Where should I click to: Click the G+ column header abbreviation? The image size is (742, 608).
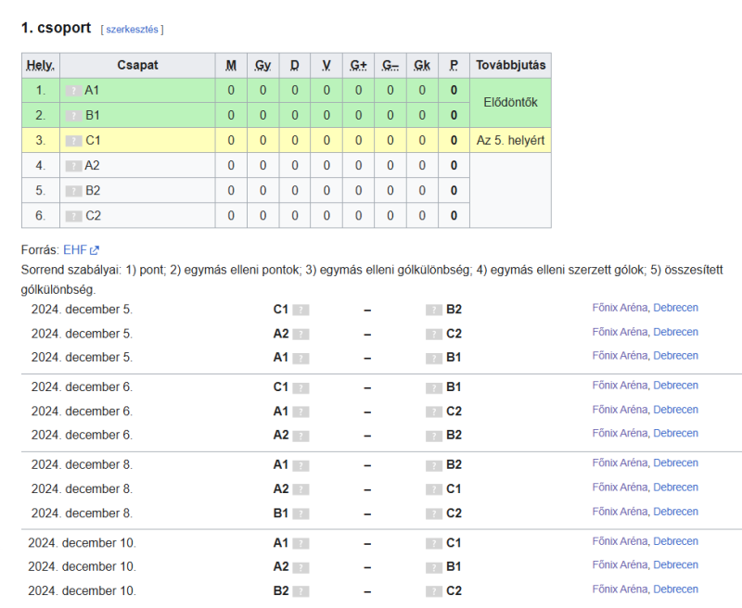coord(358,65)
